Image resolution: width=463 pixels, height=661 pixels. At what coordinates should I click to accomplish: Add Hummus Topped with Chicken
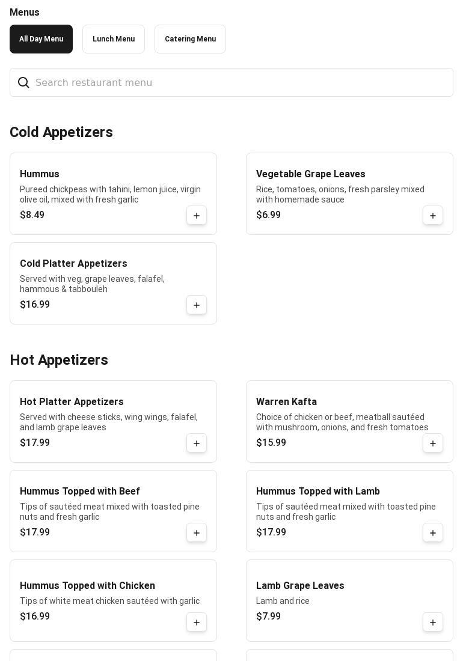coord(197,623)
